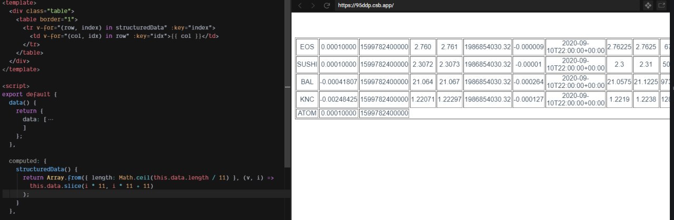Select the ATOM cell in the table
Viewport: 674px width, 220px height.
point(307,113)
